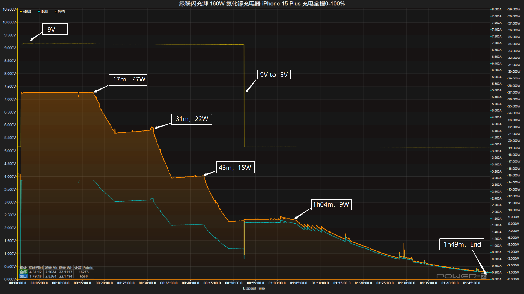Click the 4.000A current axis label
Image resolution: width=524 pixels, height=294 pixels.
[496, 144]
